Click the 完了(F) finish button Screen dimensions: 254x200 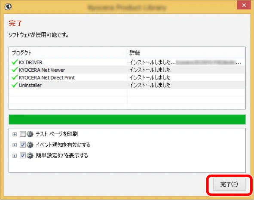pyautogui.click(x=229, y=184)
